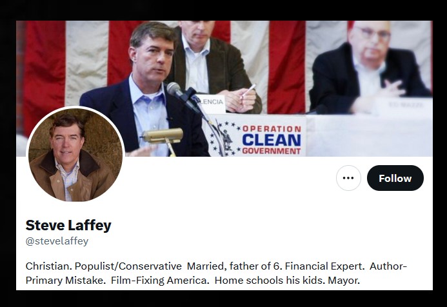Screen dimensions: 447x307
Task: Click Film-Fixing America text in bio
Action: pos(160,280)
